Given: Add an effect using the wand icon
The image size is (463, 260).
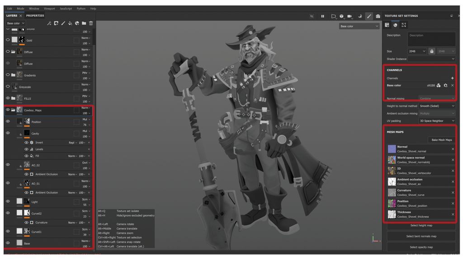Looking at the screenshot, I should (x=49, y=23).
